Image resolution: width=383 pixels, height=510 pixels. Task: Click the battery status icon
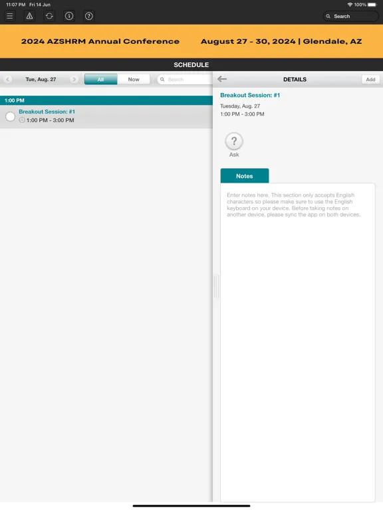[x=372, y=5]
